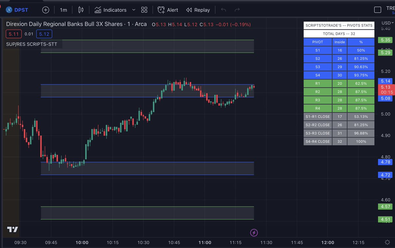Select the 5.08 blue price label
This screenshot has width=395, height=248.
click(x=385, y=98)
